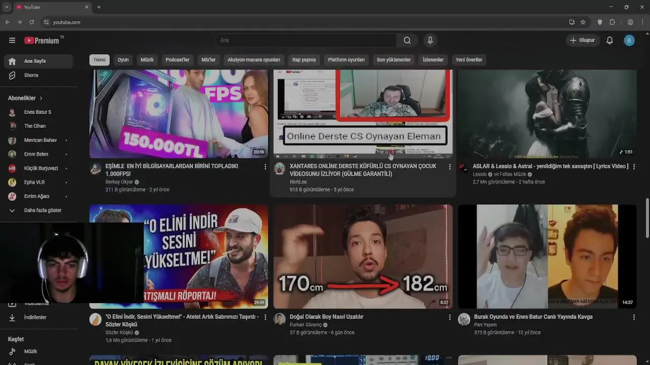Open the Burak Oyunda Enes Batur thumbnail

(x=547, y=257)
